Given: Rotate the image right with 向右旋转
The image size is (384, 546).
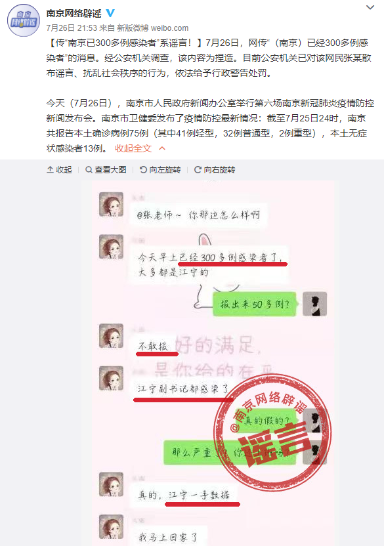Looking at the screenshot, I should pos(215,169).
